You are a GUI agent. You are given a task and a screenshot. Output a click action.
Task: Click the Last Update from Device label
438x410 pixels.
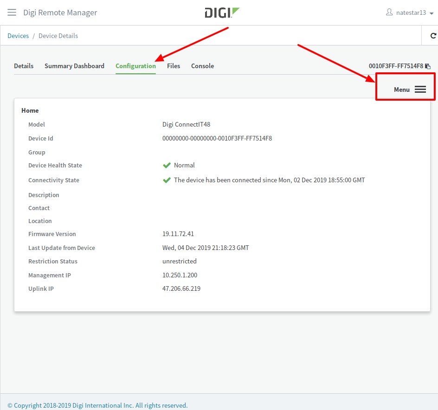(61, 248)
